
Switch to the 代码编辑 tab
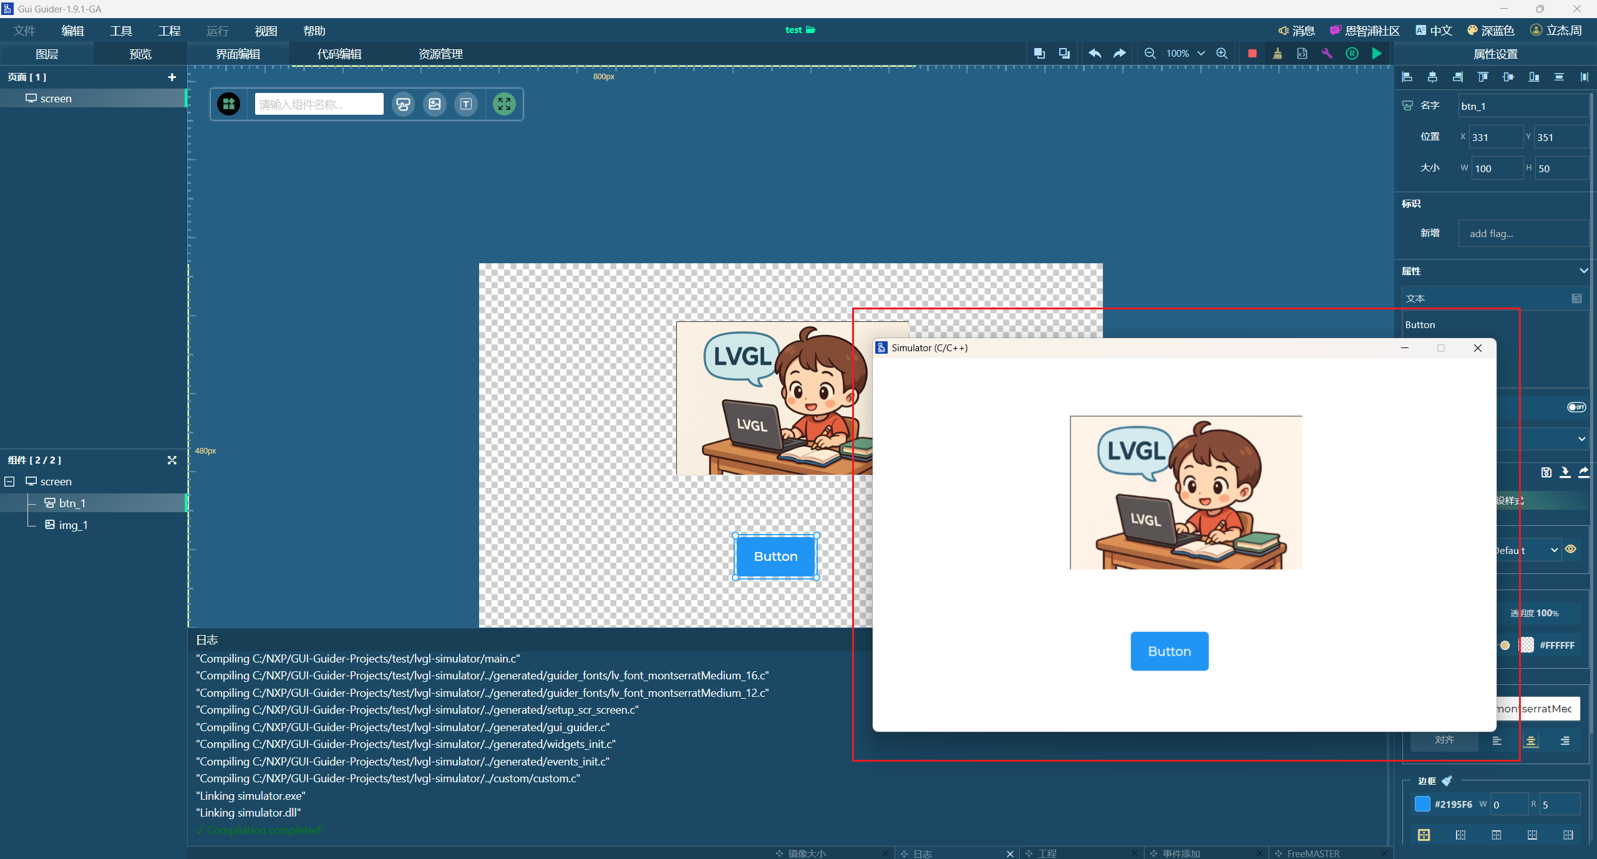(x=339, y=54)
